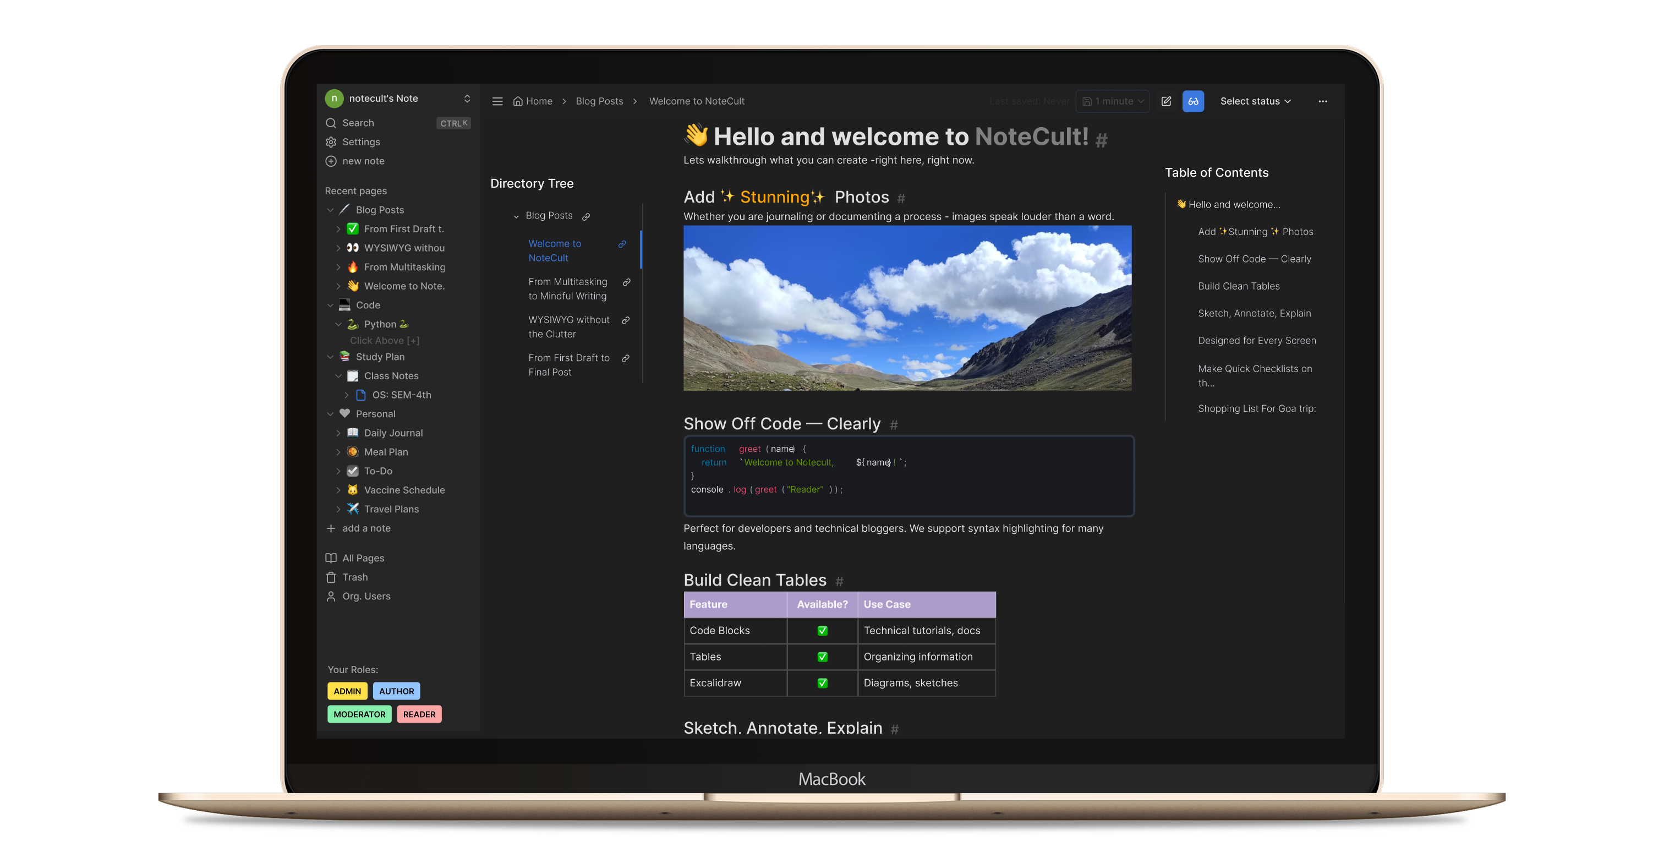Click inside the JavaScript code block
1664x841 pixels.
tap(909, 476)
